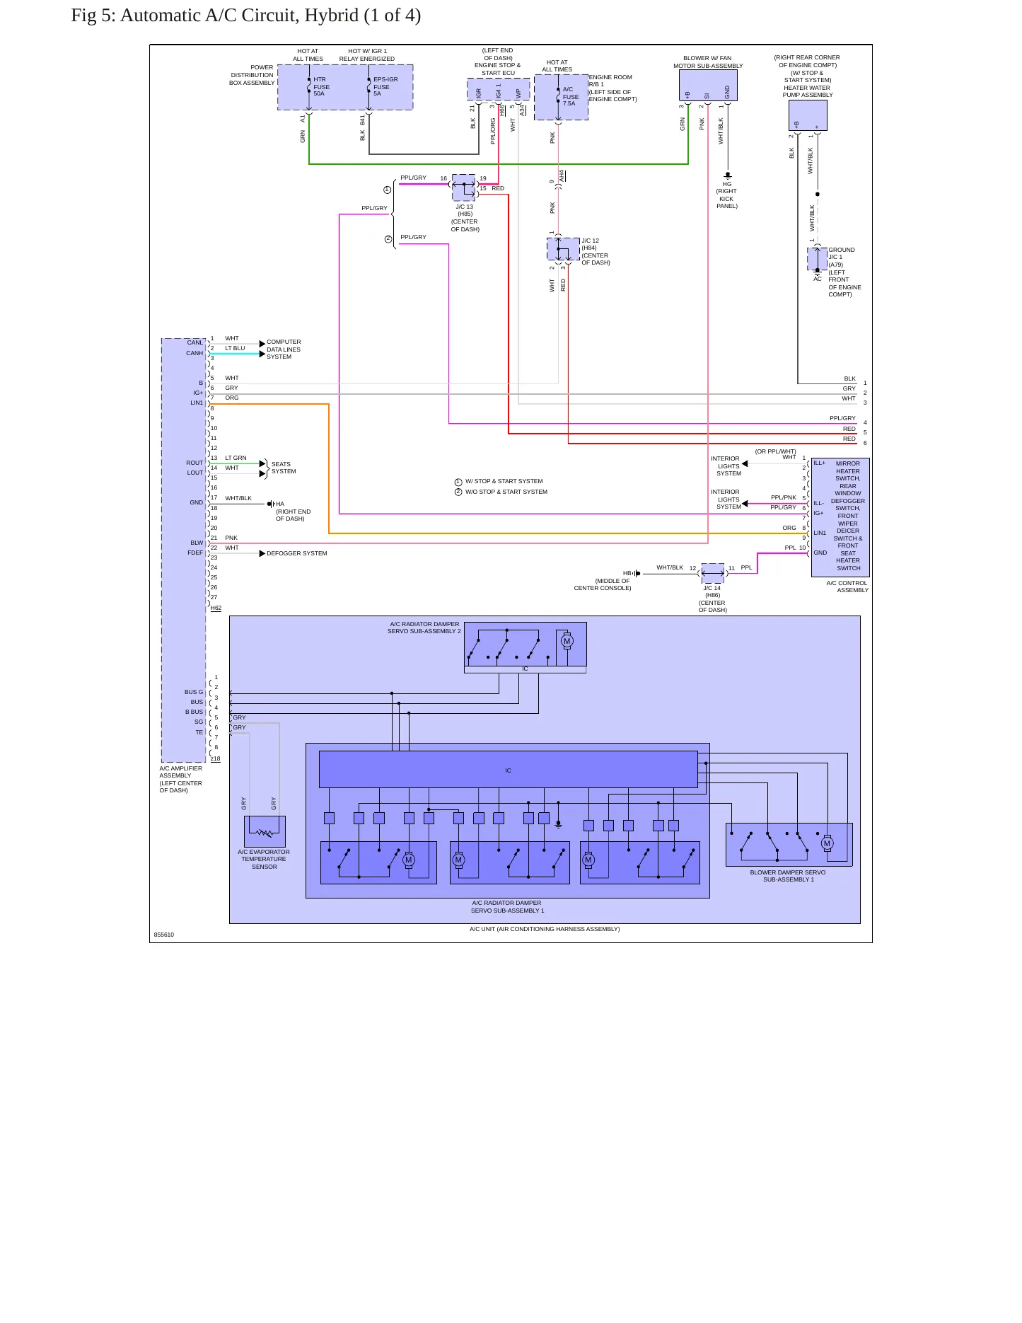This screenshot has width=1022, height=1323.
Task: Click the evaporator temperature sensor resistor symbol
Action: (265, 833)
